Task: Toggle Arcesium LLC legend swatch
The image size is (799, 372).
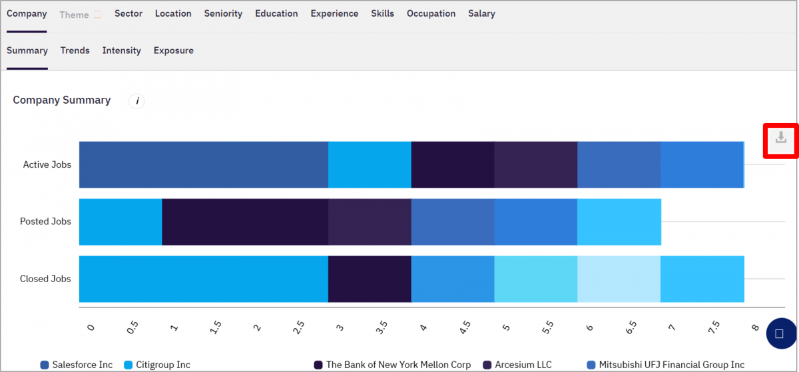Action: point(487,365)
